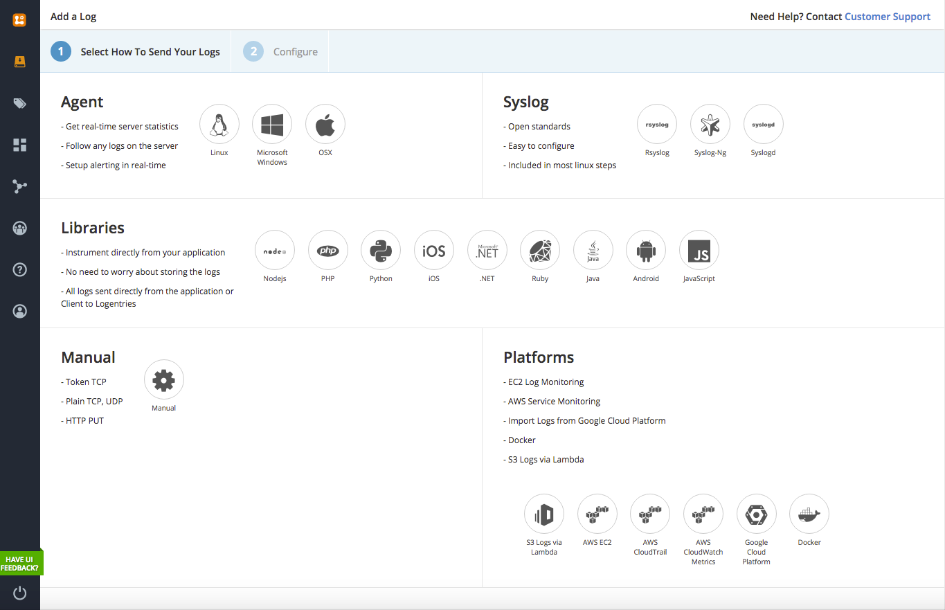Select the Syslogd icon
The height and width of the screenshot is (610, 945).
point(764,125)
